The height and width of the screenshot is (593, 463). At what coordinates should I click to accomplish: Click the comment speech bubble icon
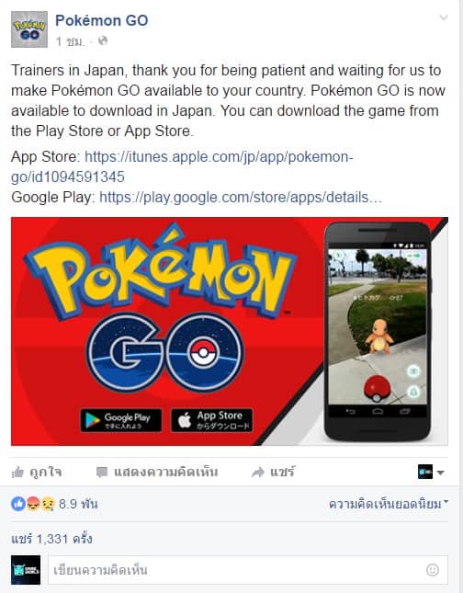102,472
